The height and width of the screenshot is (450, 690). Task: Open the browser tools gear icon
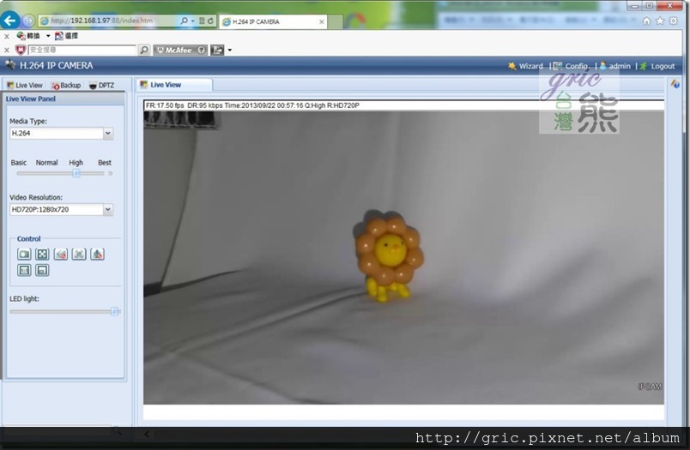point(674,21)
